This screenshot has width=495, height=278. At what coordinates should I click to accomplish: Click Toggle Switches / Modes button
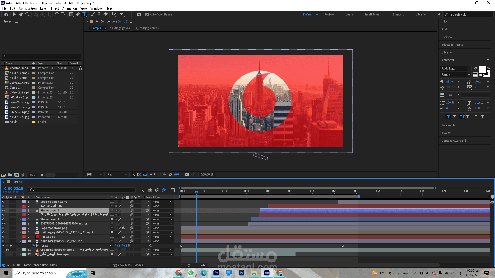tap(127, 265)
